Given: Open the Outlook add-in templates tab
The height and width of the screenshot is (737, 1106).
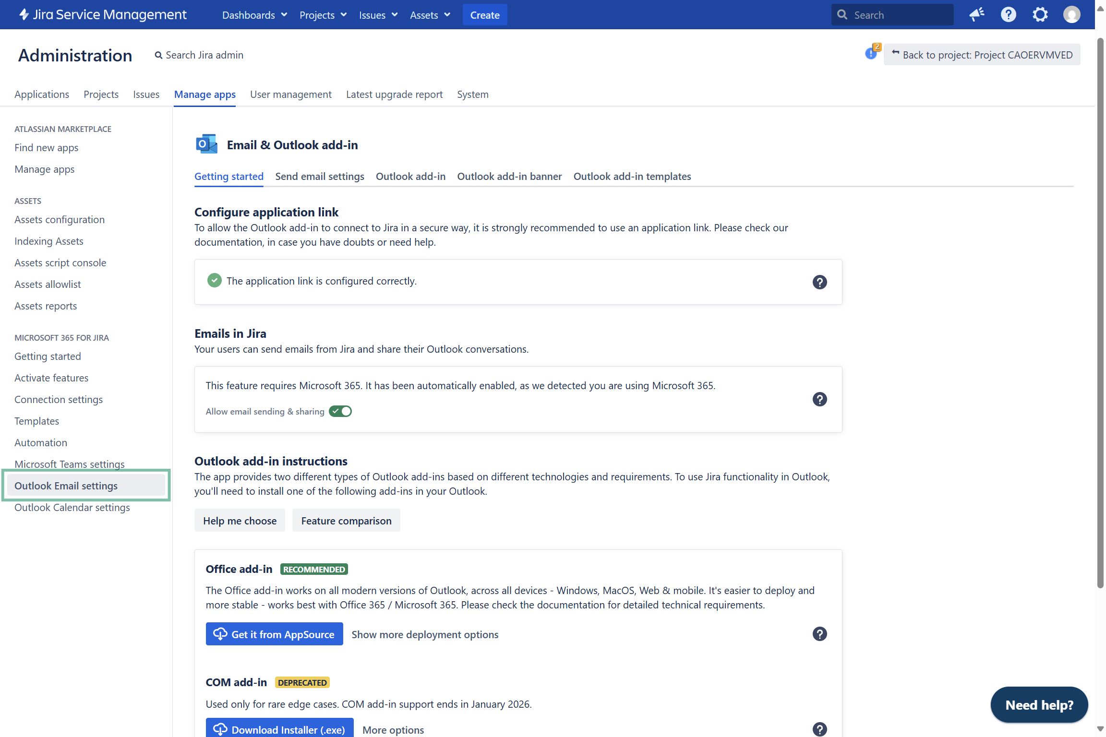Looking at the screenshot, I should click(632, 177).
